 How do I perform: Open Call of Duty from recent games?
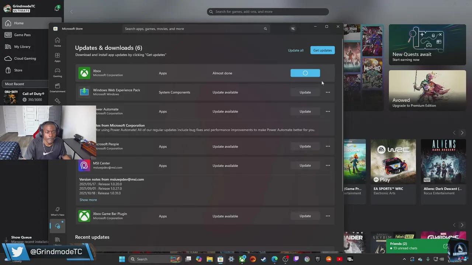coord(26,97)
